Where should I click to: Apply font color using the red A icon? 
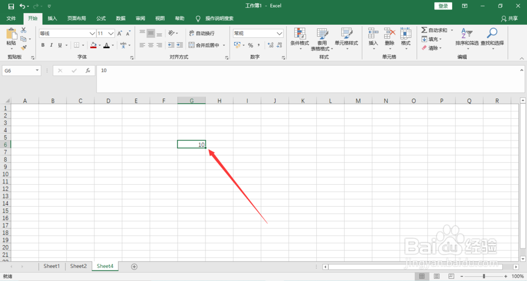[x=106, y=45]
